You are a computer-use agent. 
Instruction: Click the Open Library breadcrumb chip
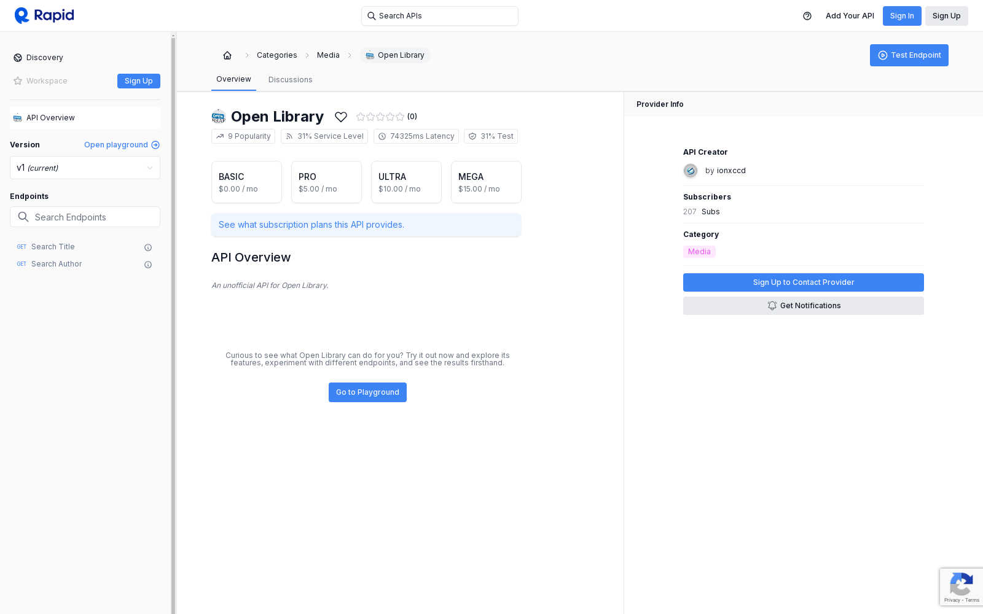[x=395, y=55]
